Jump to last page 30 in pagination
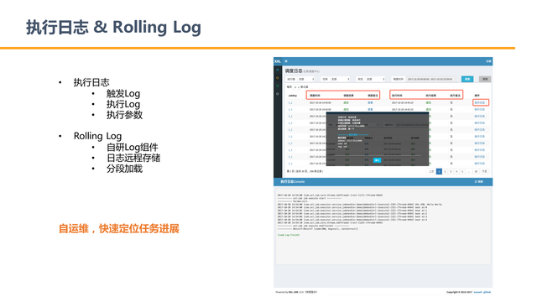This screenshot has height=302, width=537. [476, 171]
